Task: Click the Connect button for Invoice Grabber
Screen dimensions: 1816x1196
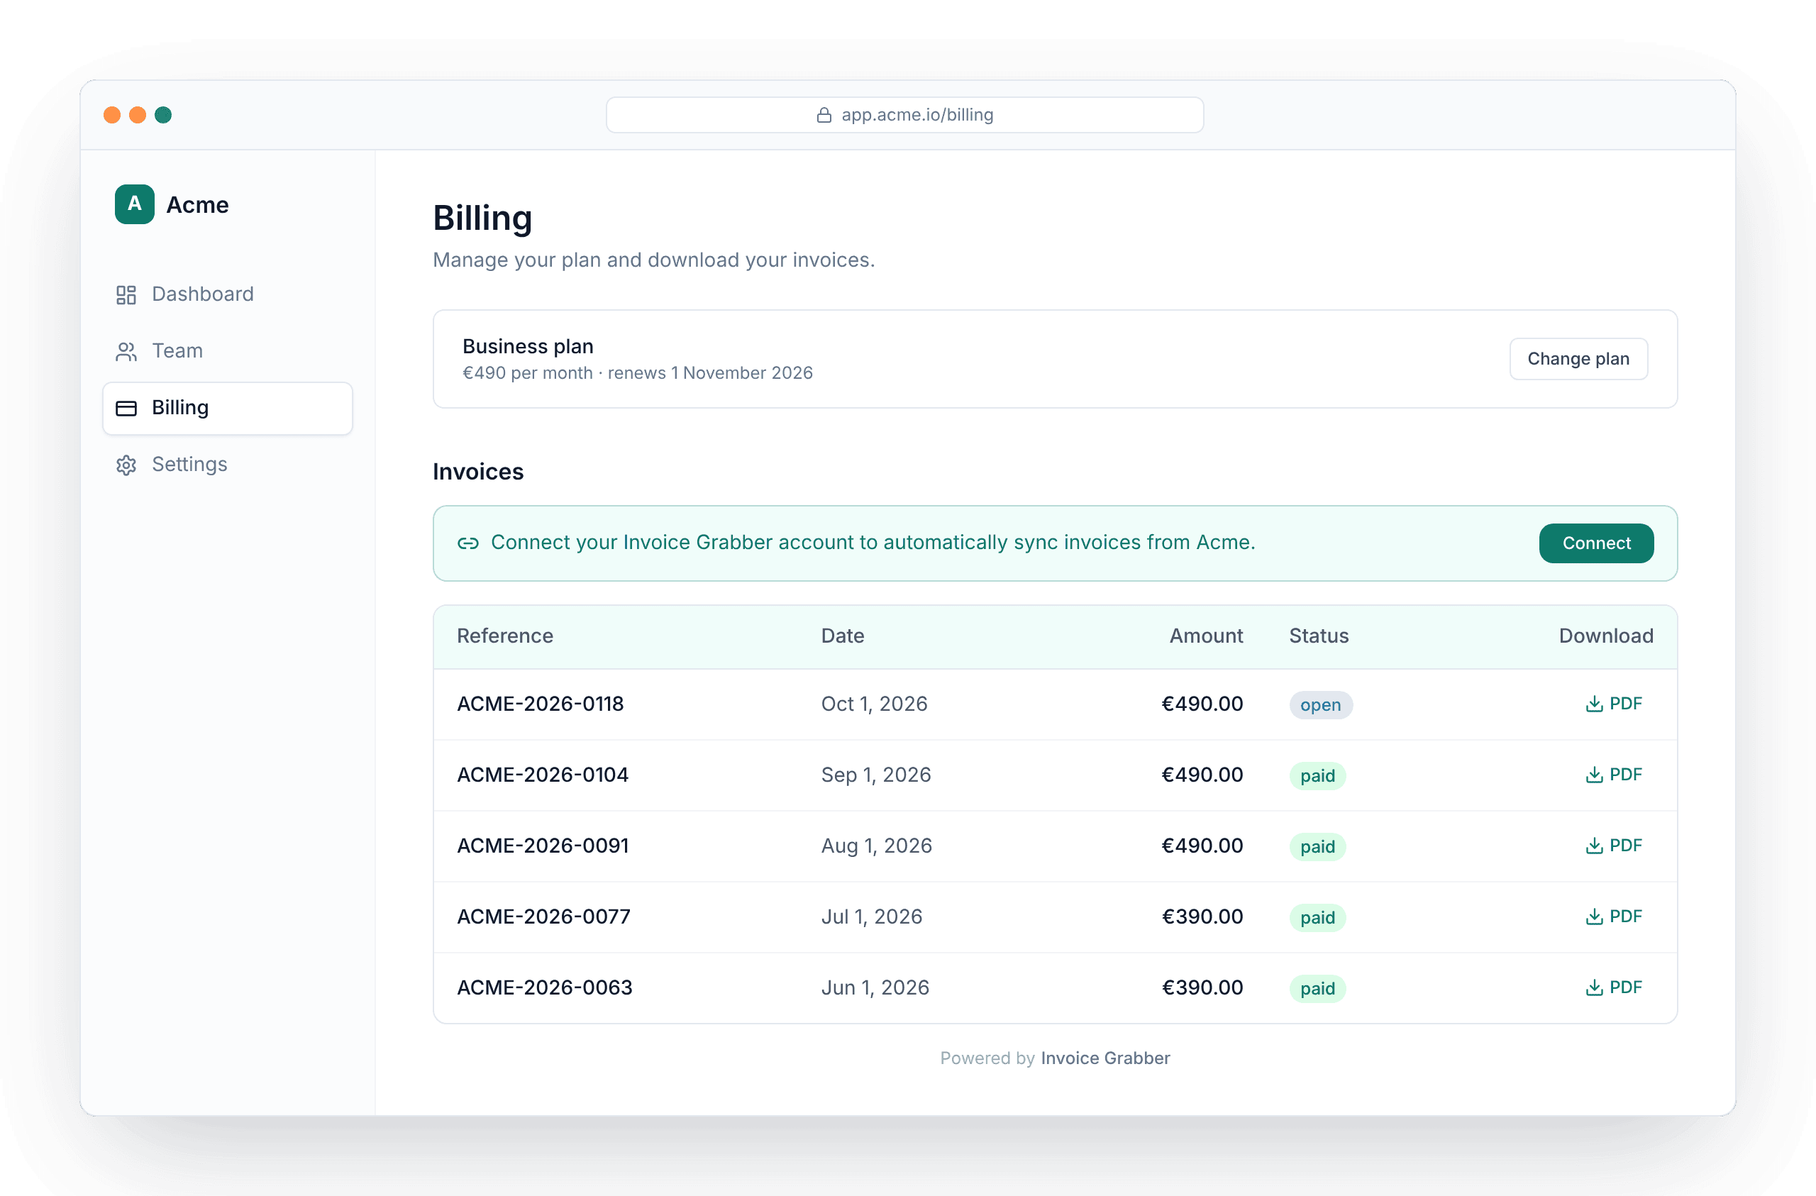Action: point(1596,543)
